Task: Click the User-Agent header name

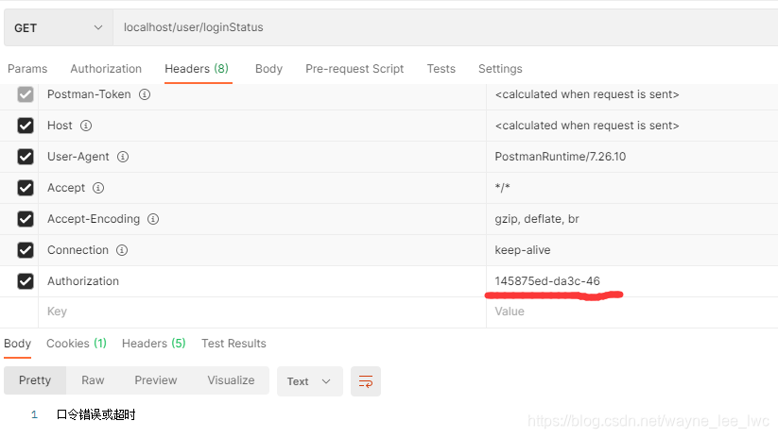Action: point(78,157)
